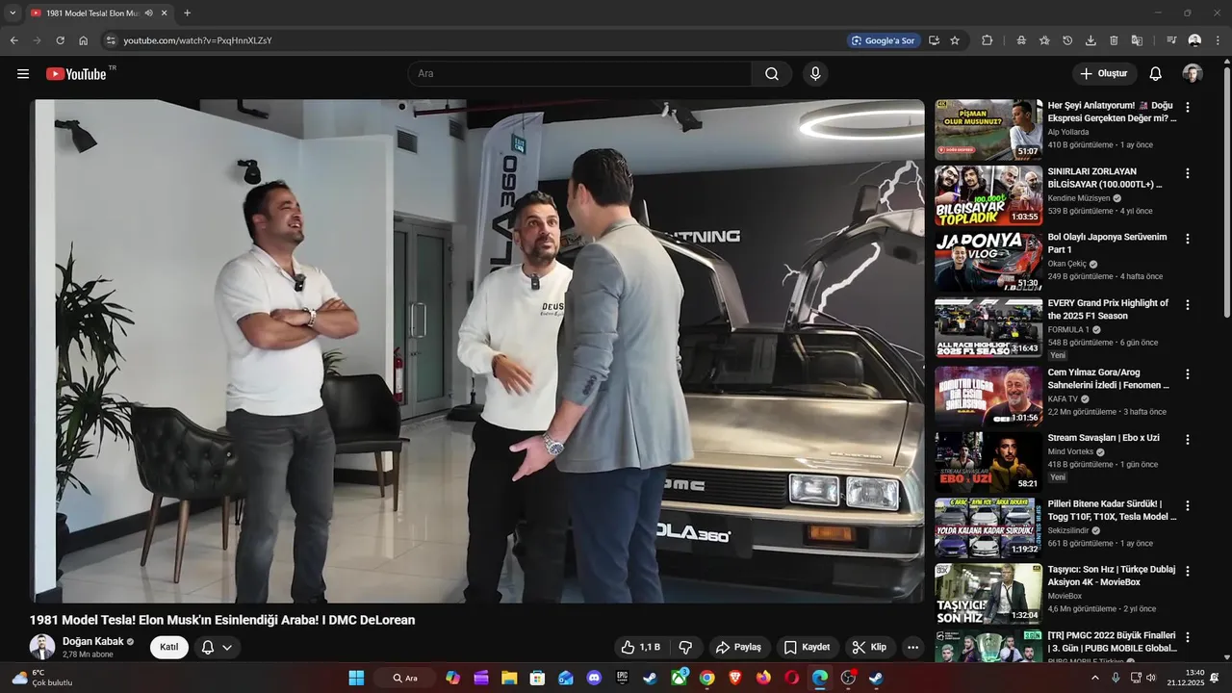Open weather widget showing 6°C
1232x693 pixels.
[41, 678]
